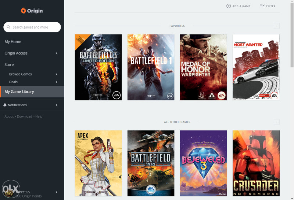Open Medal of Honor Warfighter tile
The image size is (294, 200).
pos(204,67)
